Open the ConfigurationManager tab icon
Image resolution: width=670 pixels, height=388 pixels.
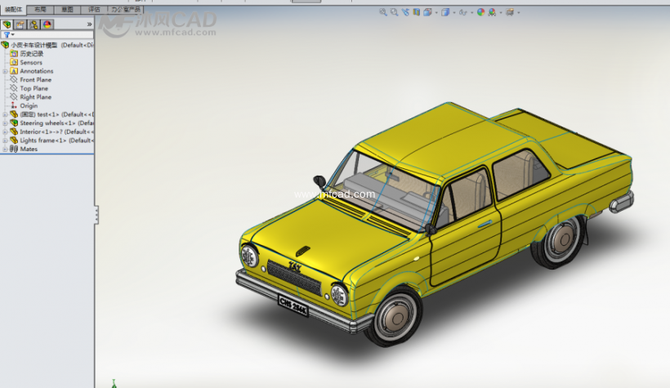(x=33, y=25)
